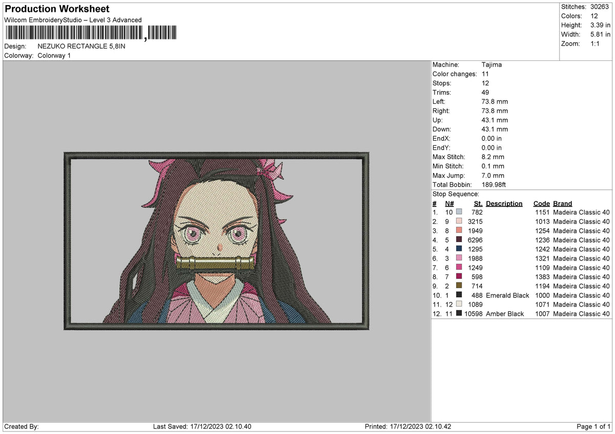
Task: Click the Trims value 49
Action: tap(486, 92)
